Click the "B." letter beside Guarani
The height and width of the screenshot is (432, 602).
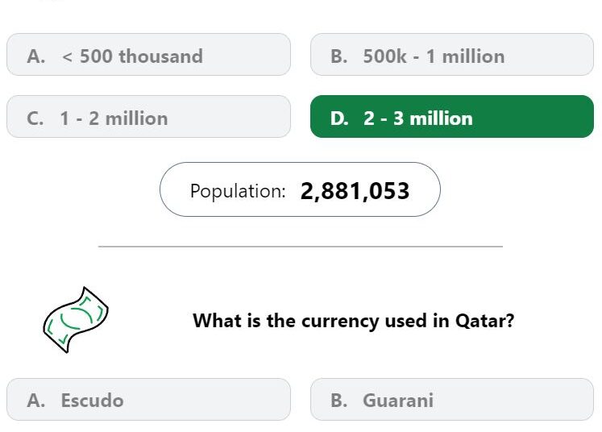click(x=339, y=401)
